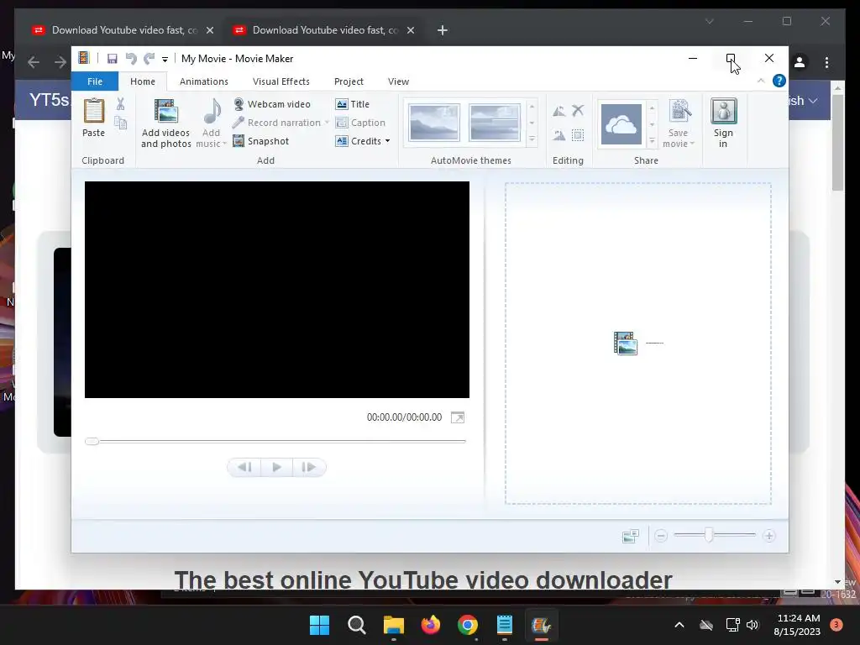The image size is (860, 645).
Task: Click the Undo arrow in title bar
Action: click(x=130, y=59)
